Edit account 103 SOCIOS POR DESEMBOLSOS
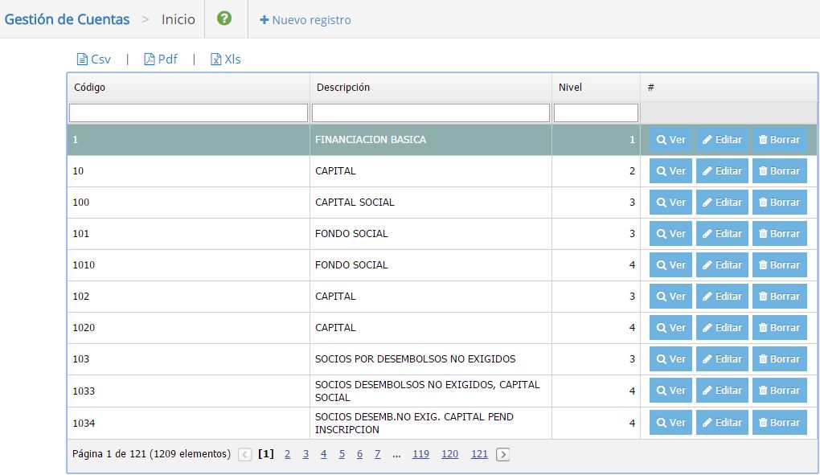Viewport: 820px width, 475px height. point(722,359)
